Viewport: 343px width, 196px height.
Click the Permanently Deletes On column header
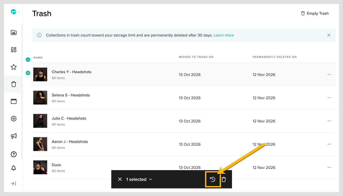275,57
